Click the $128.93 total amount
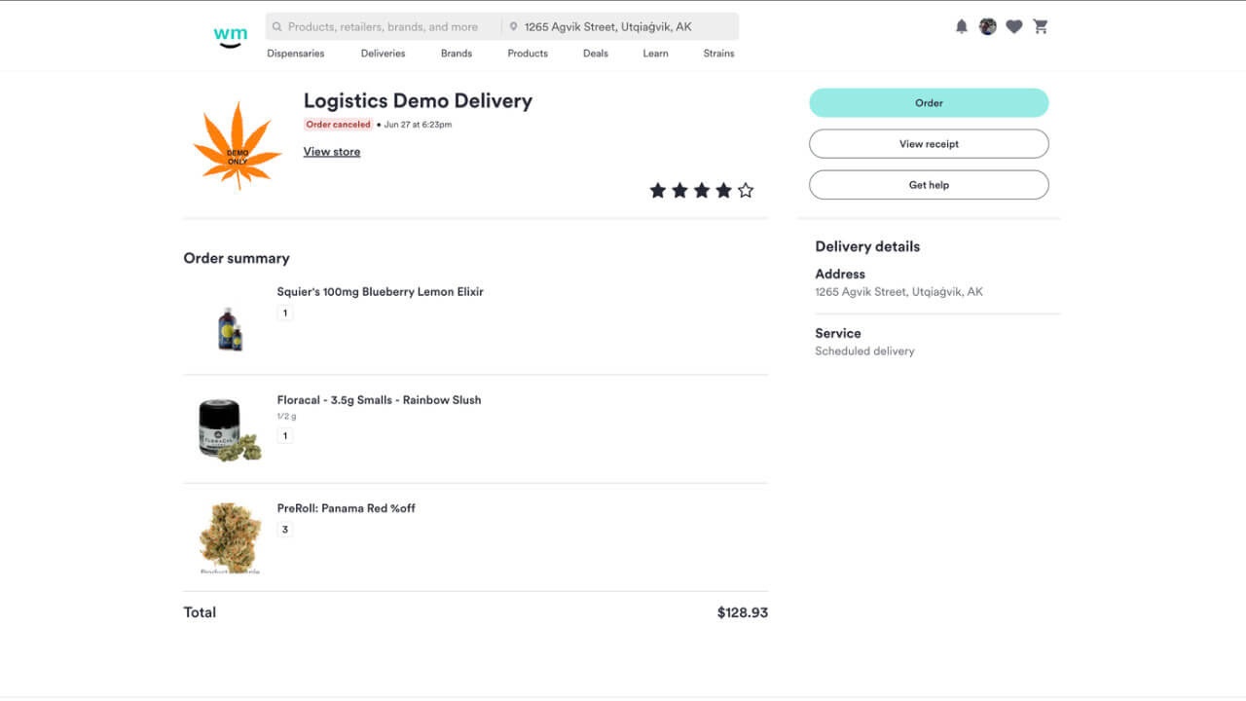1246x701 pixels. click(x=743, y=612)
